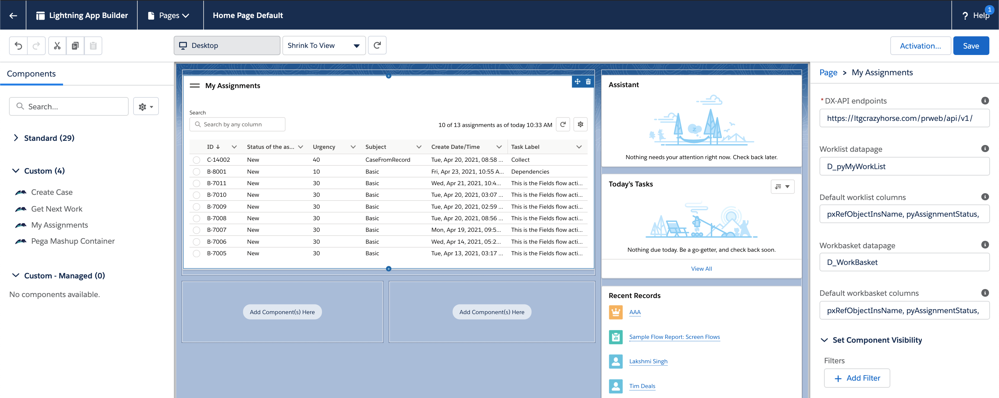Click the Save button
This screenshot has height=398, width=999.
point(971,45)
